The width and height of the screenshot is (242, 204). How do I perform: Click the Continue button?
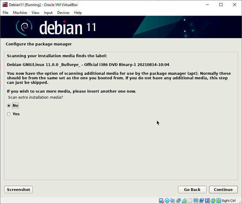pos(223,189)
